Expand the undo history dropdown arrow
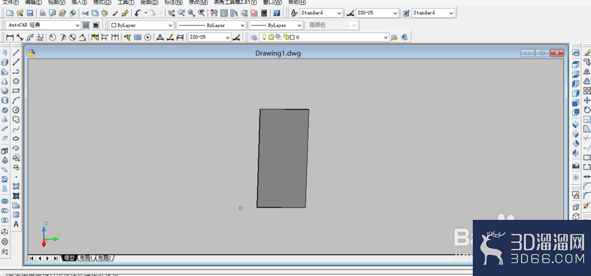Image resolution: width=591 pixels, height=276 pixels. [146, 13]
